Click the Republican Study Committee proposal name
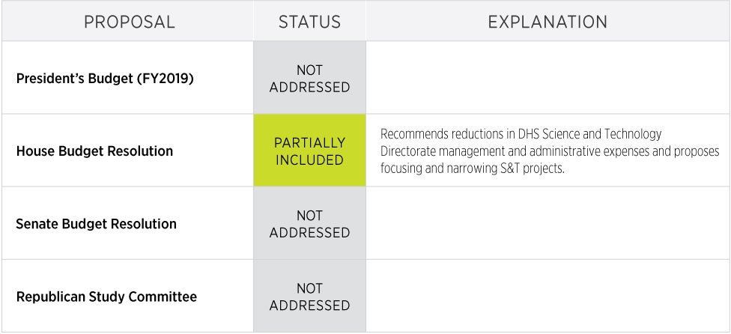The height and width of the screenshot is (334, 731). [106, 297]
